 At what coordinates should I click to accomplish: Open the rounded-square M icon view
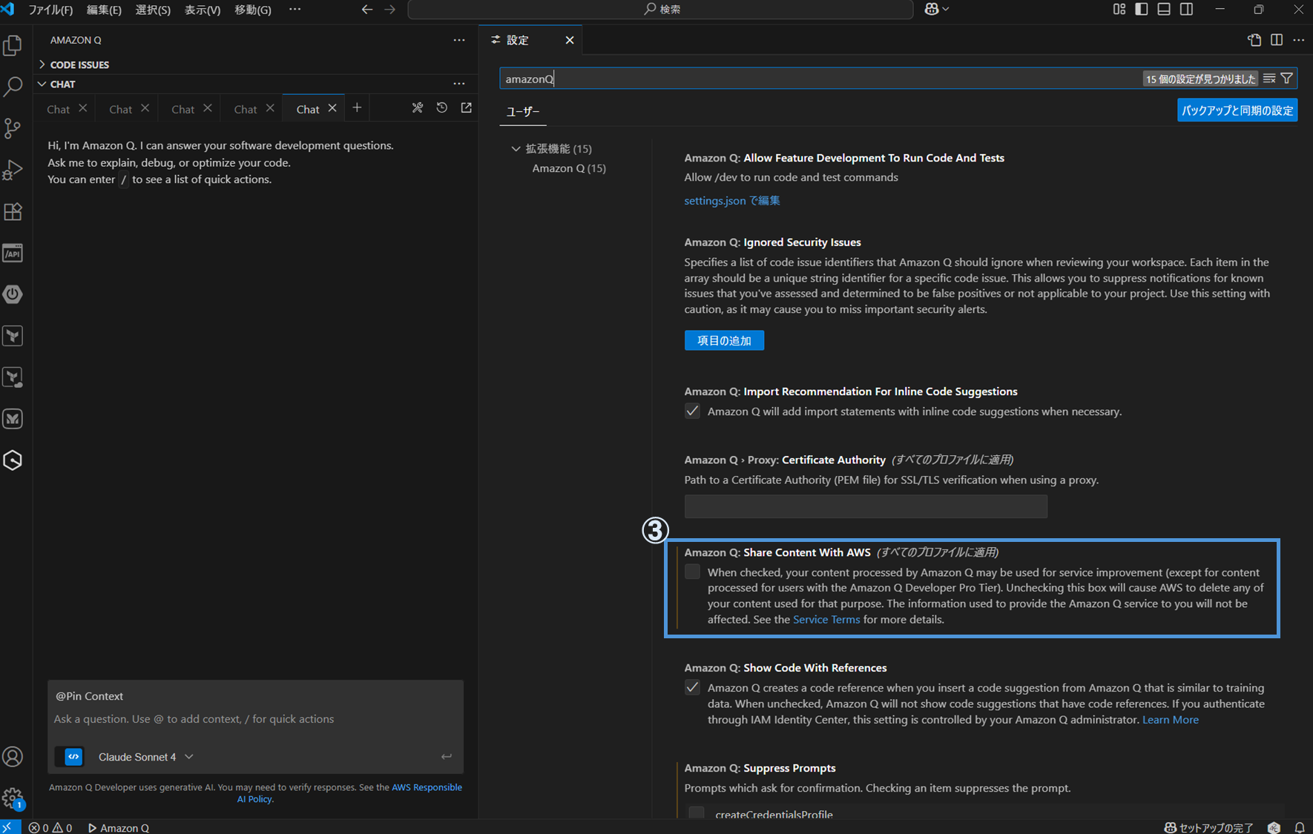click(x=13, y=419)
